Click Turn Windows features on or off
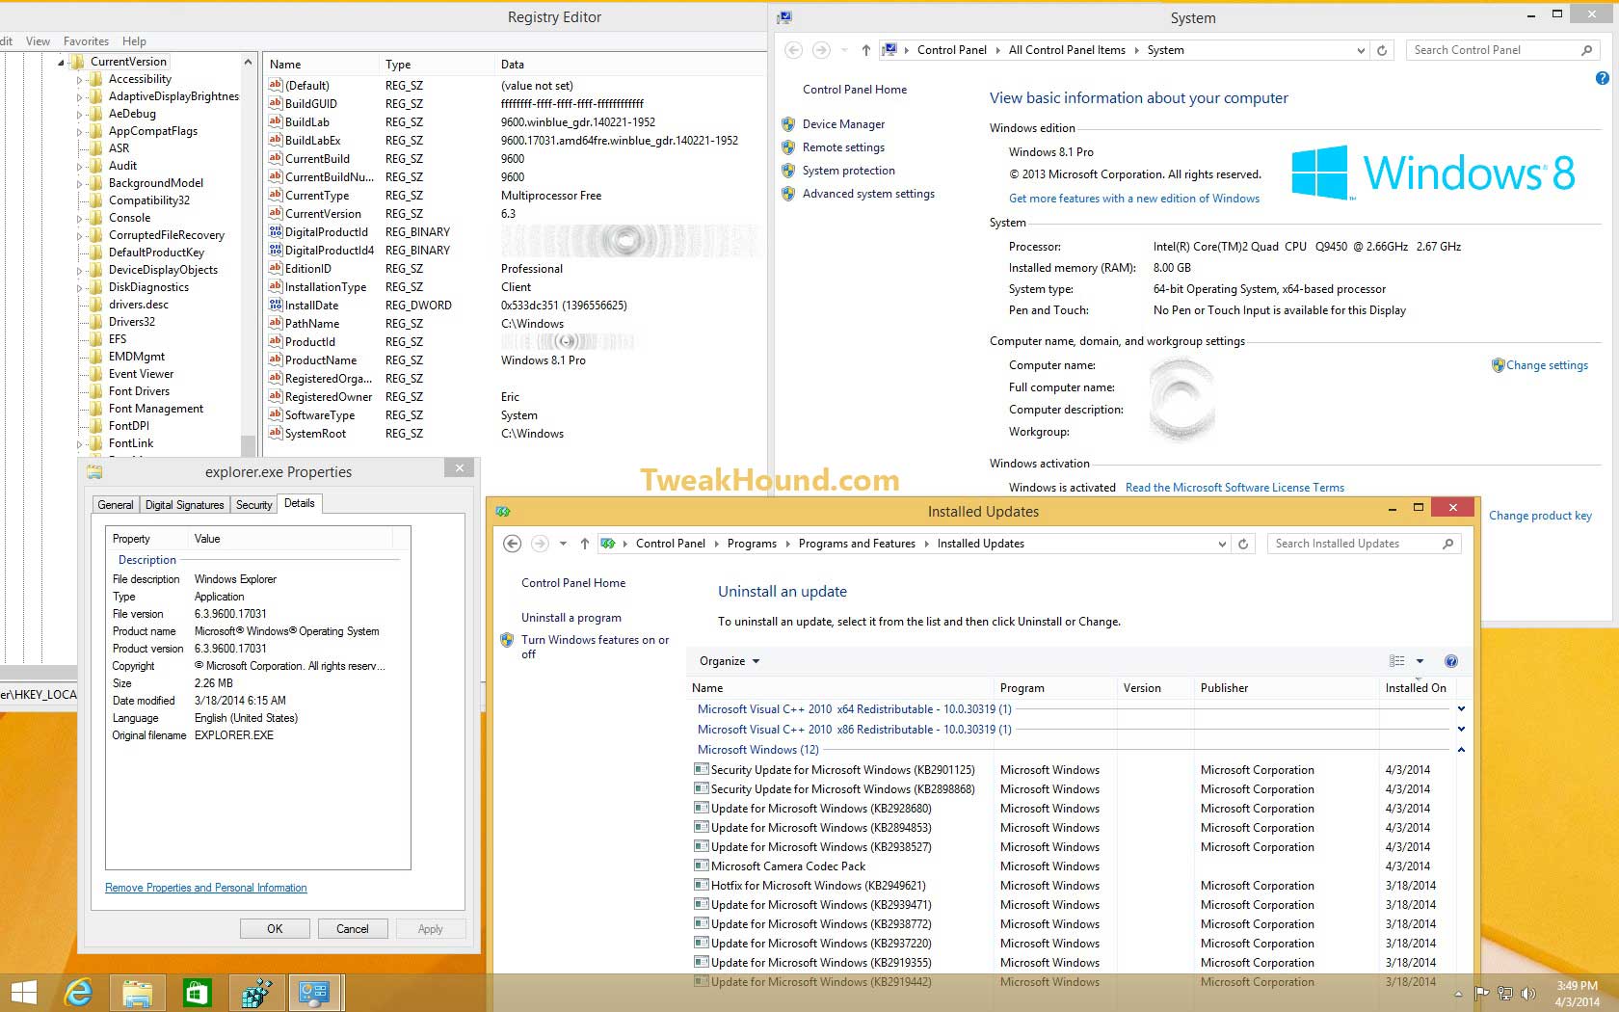Screen dimensions: 1619x1012 pos(595,647)
